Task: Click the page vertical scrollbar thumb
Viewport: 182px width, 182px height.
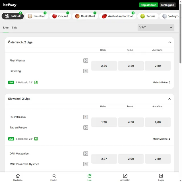Action: pyautogui.click(x=180, y=34)
